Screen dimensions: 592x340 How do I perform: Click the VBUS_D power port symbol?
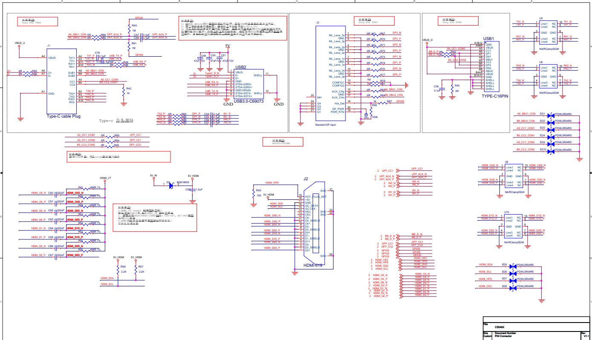[428, 44]
